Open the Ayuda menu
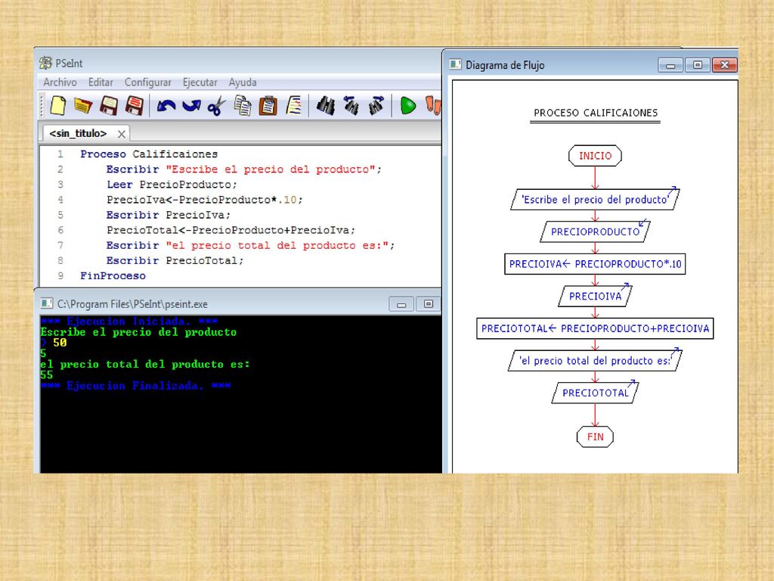Screen dimensions: 774x581 click(243, 82)
